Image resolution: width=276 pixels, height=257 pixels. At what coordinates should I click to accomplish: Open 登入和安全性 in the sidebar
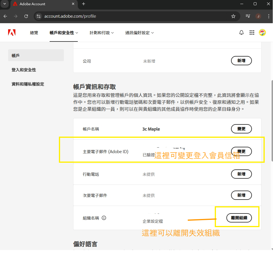[24, 70]
